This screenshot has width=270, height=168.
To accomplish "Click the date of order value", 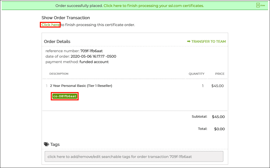I will [x=93, y=56].
